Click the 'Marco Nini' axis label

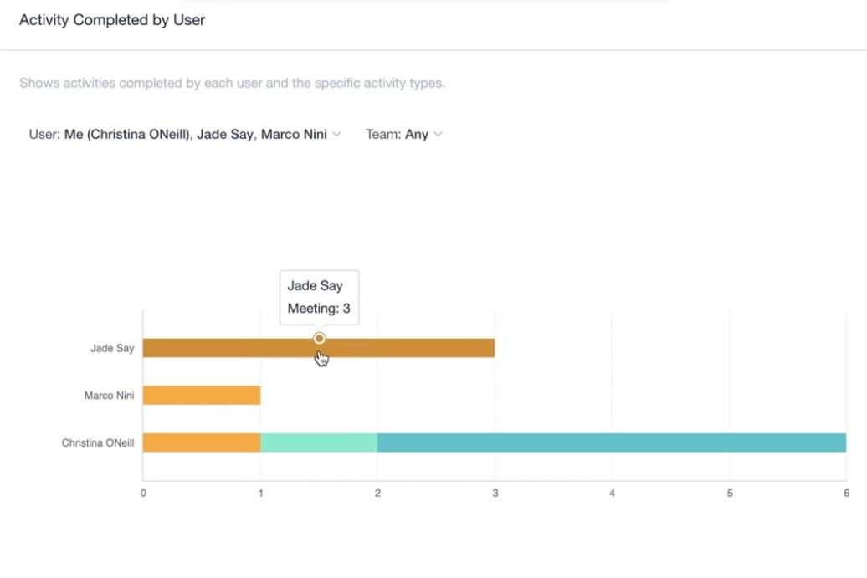click(x=109, y=396)
